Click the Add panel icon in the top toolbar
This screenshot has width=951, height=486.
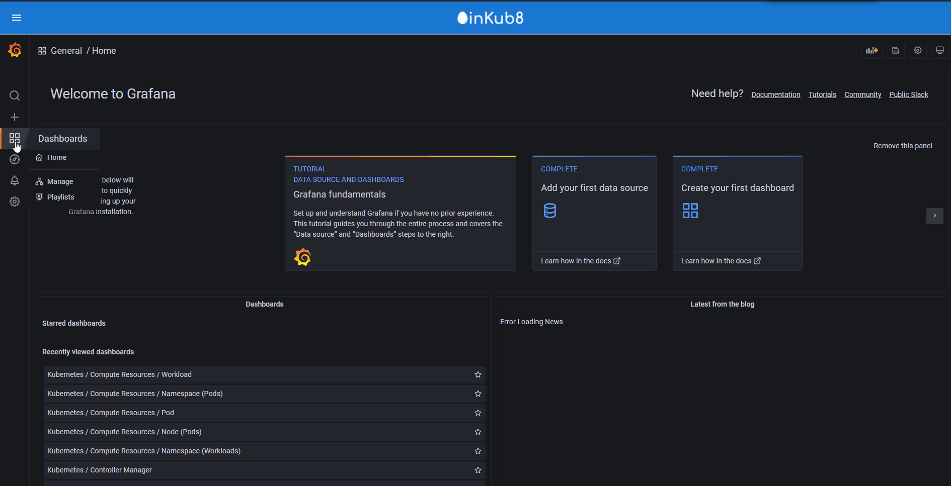pos(872,50)
